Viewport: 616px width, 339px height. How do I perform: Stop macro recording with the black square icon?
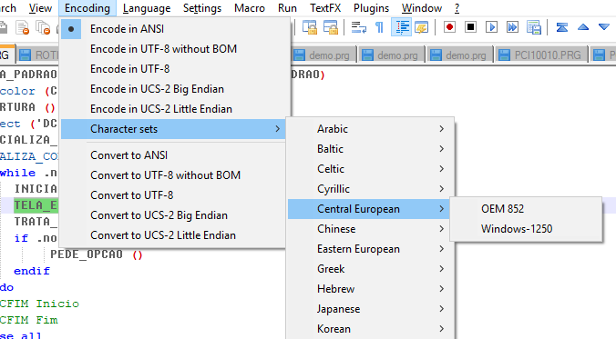point(470,27)
